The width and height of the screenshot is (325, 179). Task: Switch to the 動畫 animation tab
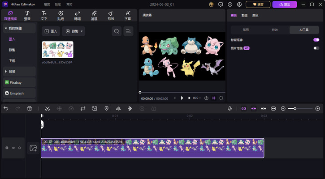click(244, 15)
